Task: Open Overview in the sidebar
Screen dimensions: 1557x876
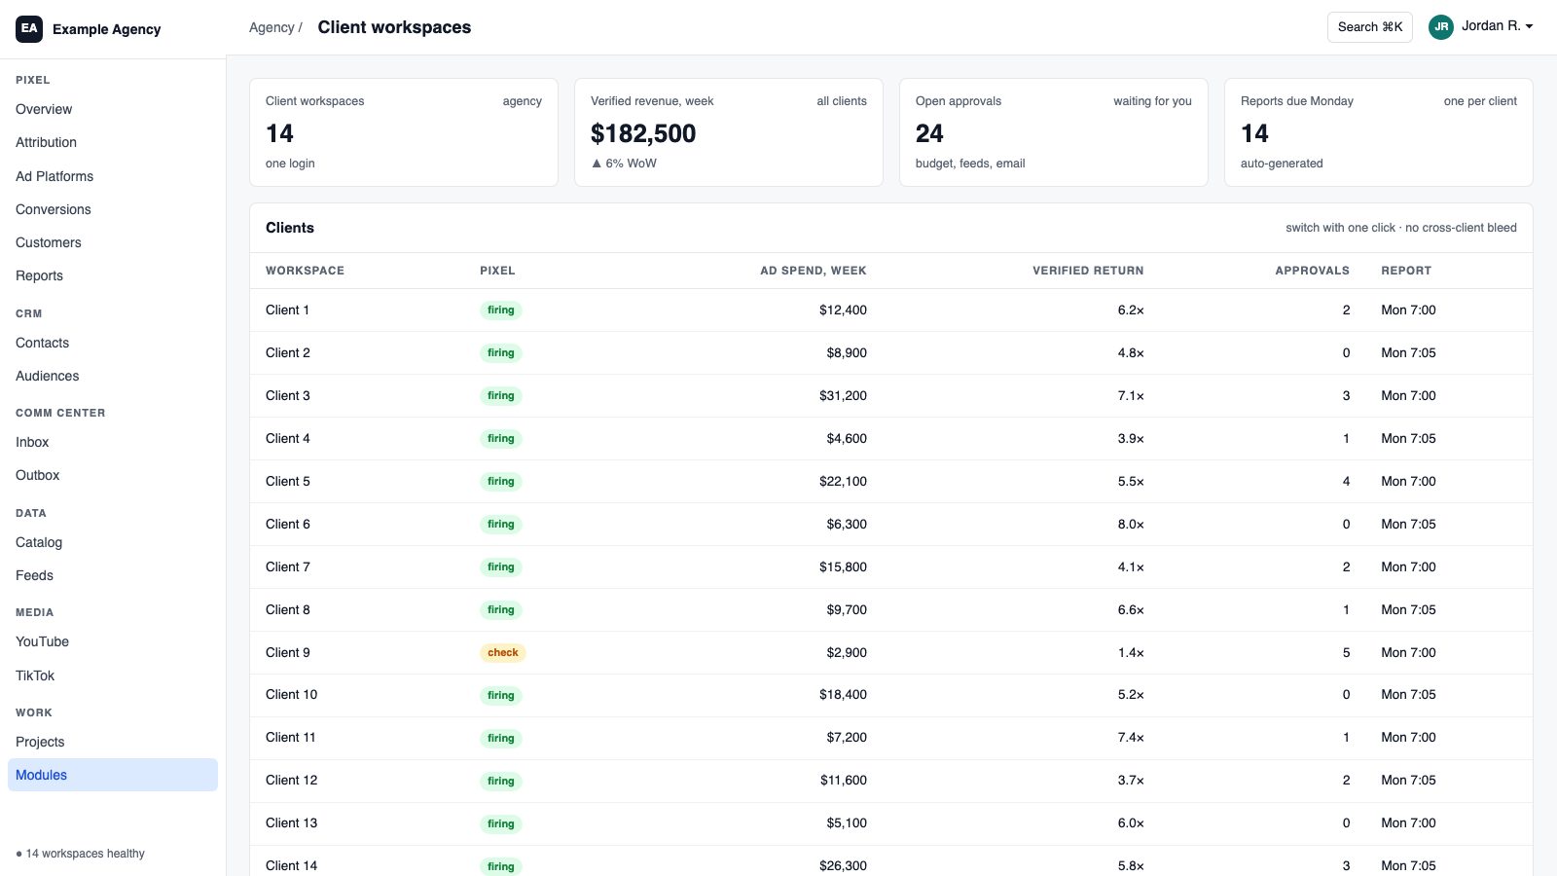Action: (x=113, y=109)
